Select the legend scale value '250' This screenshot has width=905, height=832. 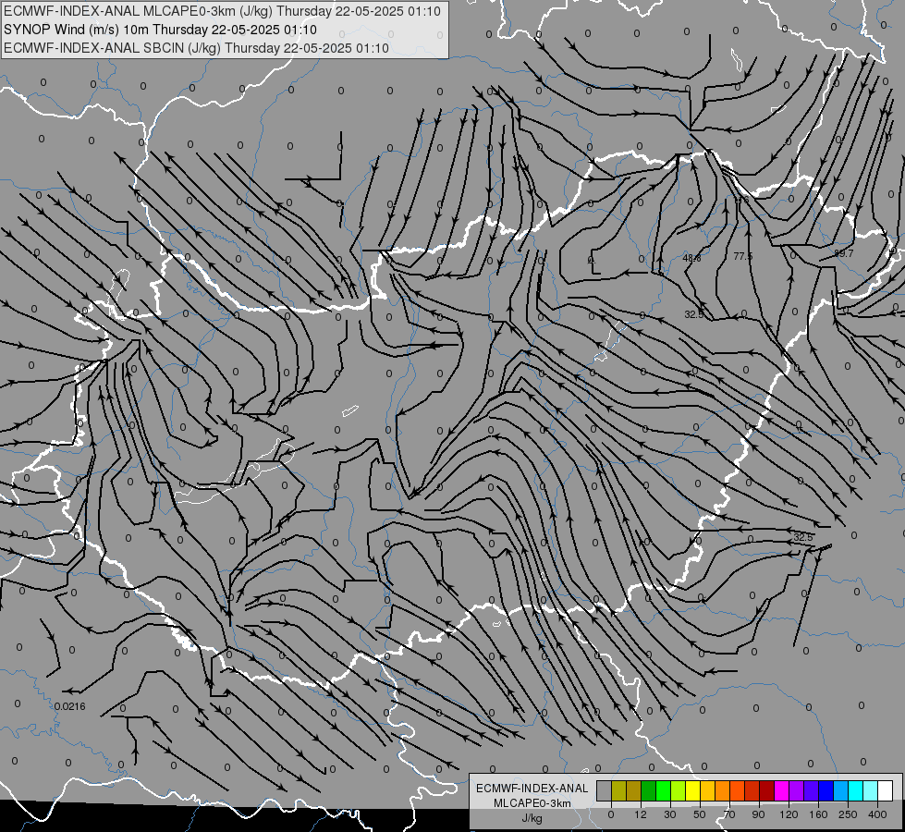[x=848, y=814]
